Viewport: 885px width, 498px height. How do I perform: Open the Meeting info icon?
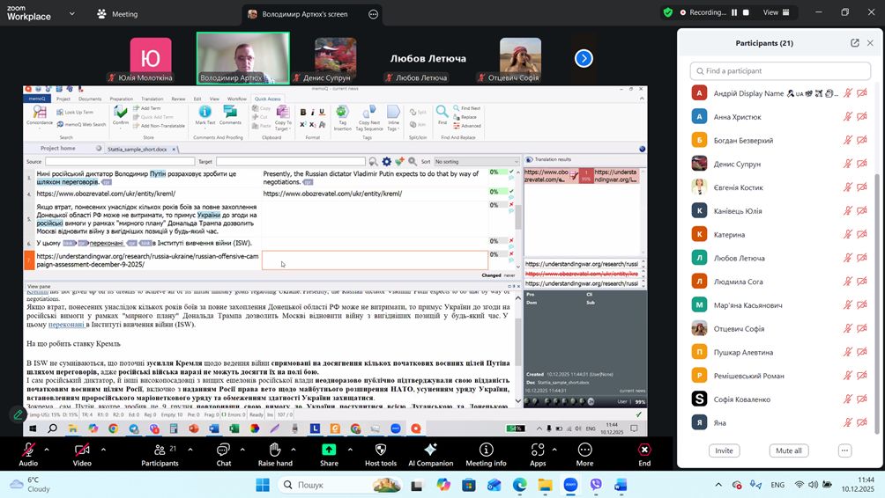pyautogui.click(x=486, y=449)
